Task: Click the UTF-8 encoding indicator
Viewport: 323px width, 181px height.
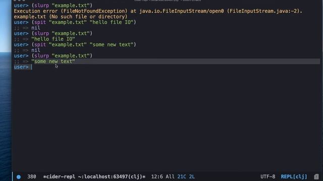Action: point(267,176)
